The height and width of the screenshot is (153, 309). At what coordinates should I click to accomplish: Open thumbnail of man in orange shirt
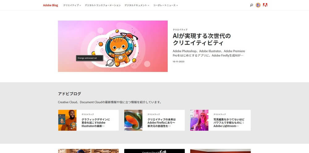coord(67,120)
